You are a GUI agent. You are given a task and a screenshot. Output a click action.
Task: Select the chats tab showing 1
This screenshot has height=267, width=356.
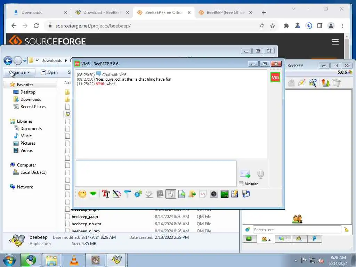pos(283,239)
